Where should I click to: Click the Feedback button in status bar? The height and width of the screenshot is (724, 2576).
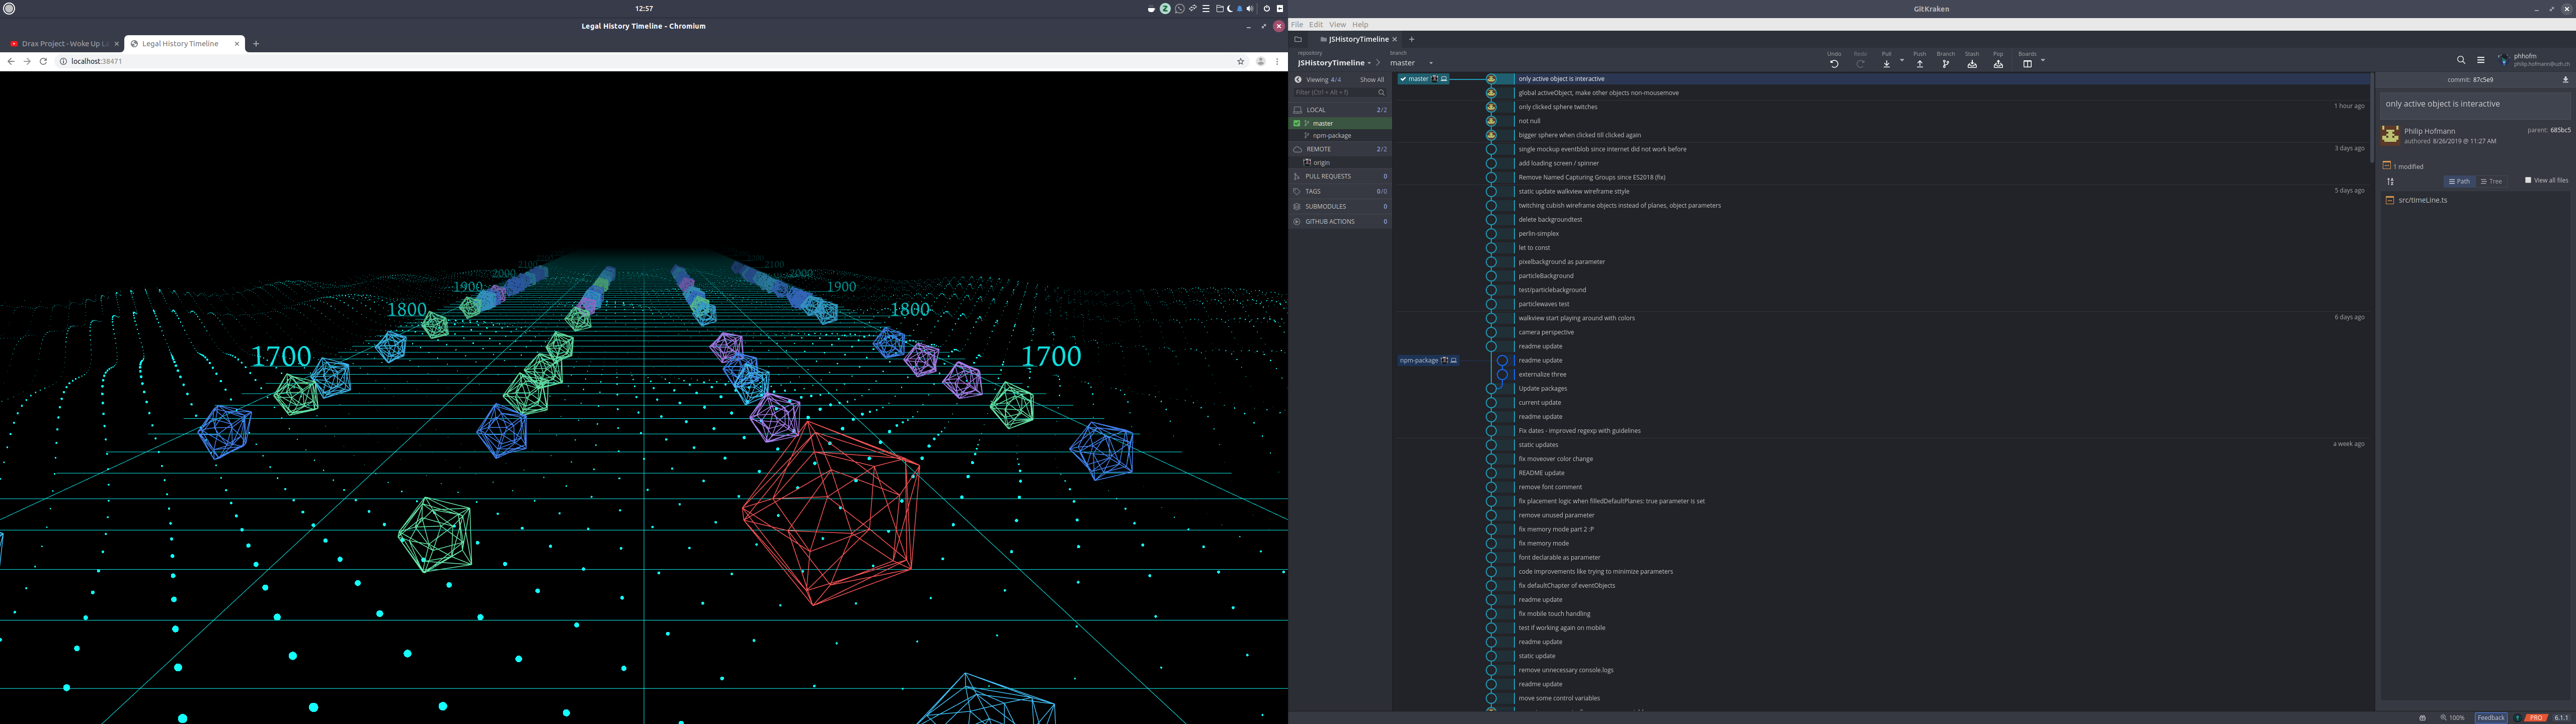click(x=2491, y=717)
